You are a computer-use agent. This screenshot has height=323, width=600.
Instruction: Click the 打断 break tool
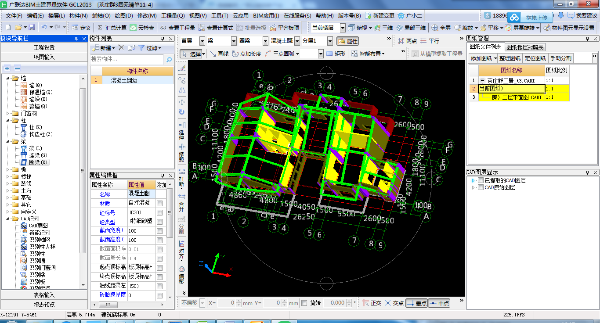[181, 178]
